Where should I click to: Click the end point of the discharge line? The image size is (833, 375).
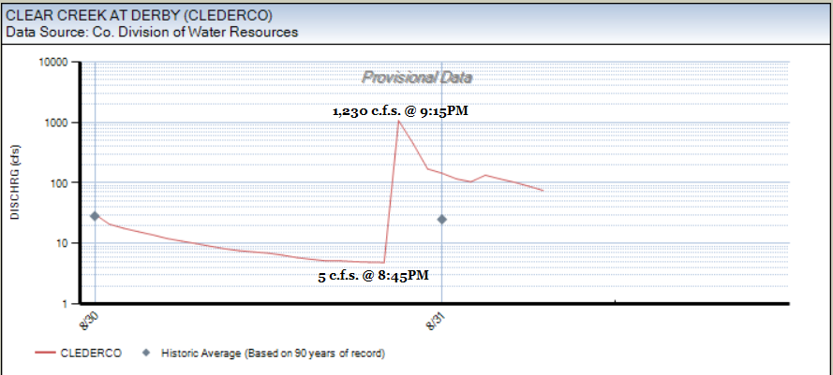pos(543,191)
